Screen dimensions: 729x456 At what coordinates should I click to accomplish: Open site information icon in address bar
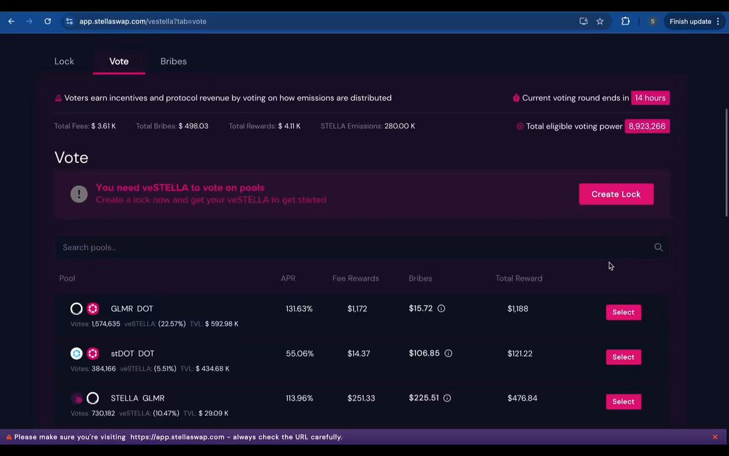pyautogui.click(x=69, y=21)
